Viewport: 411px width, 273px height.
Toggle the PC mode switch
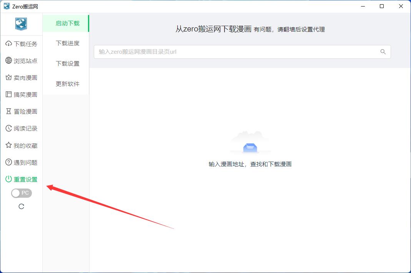21,193
